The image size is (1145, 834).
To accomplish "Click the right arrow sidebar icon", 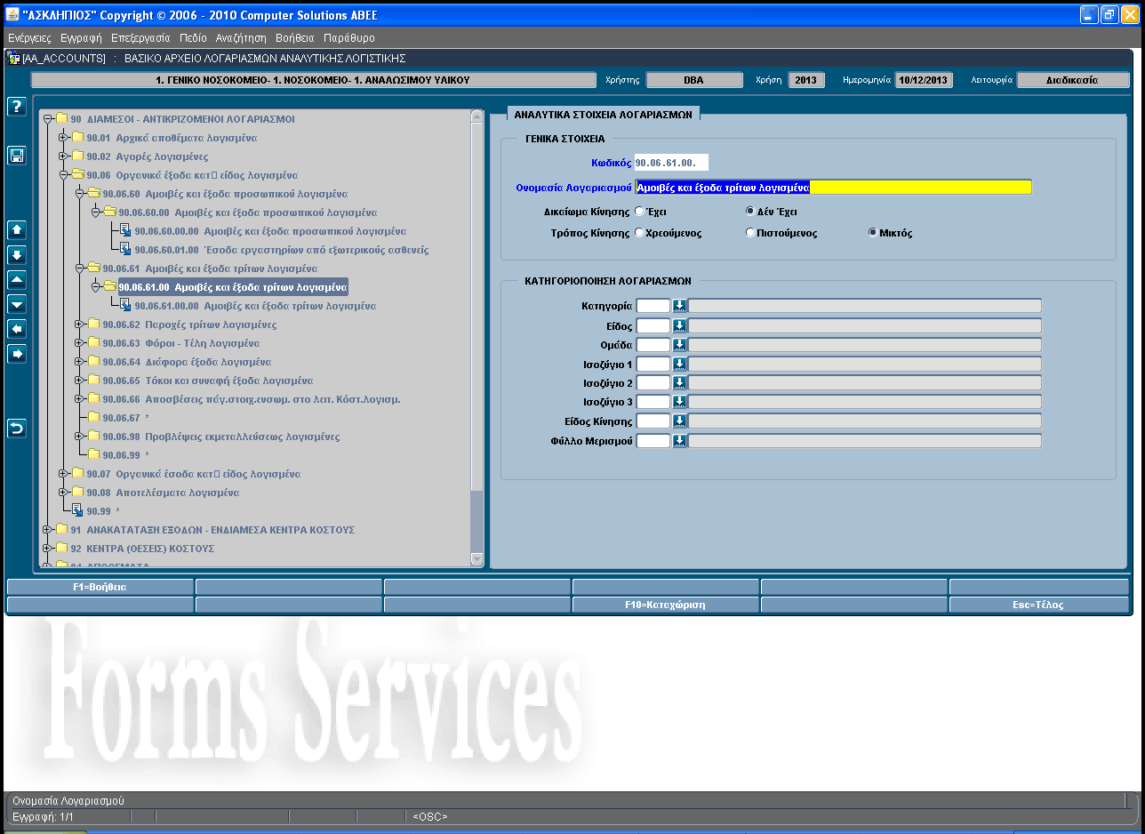I will pos(16,354).
